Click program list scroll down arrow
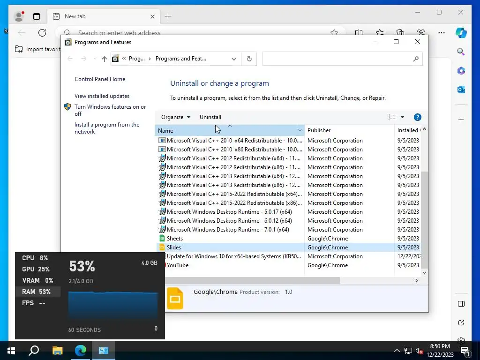The image size is (480, 360). point(424,272)
